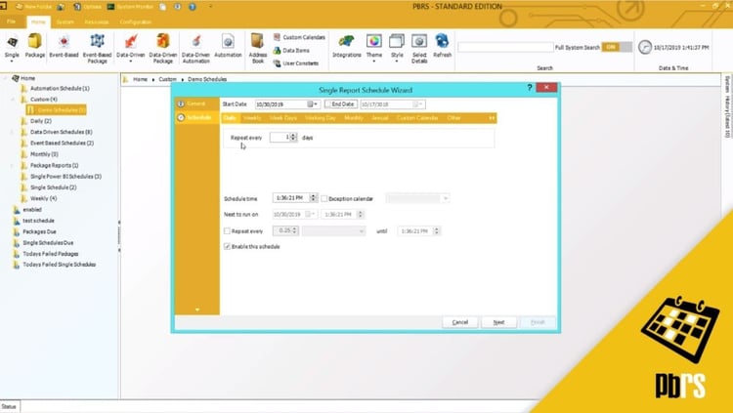733x413 pixels.
Task: Enable the End Date checkbox
Action: 328,104
